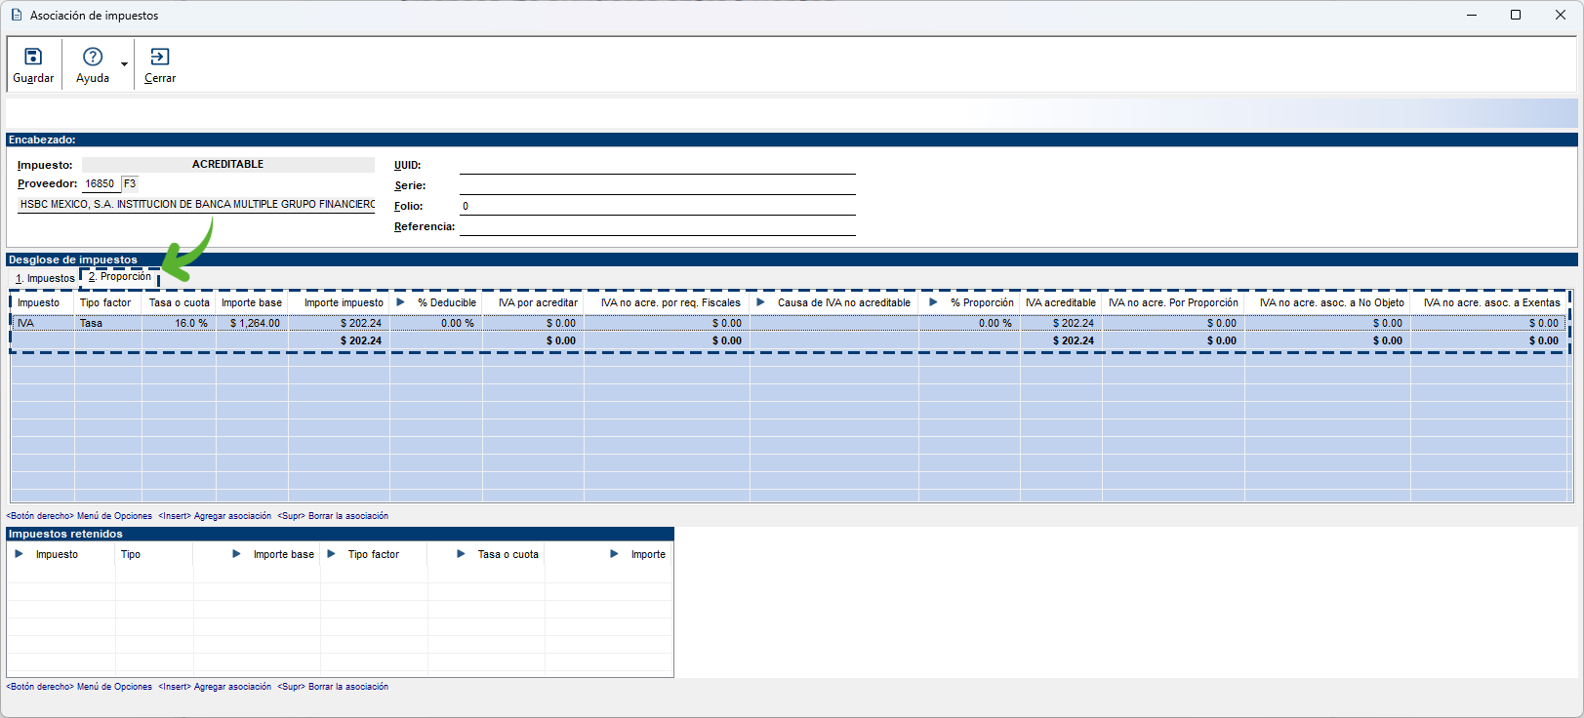Click the Referencia input field
1584x718 pixels.
click(657, 226)
